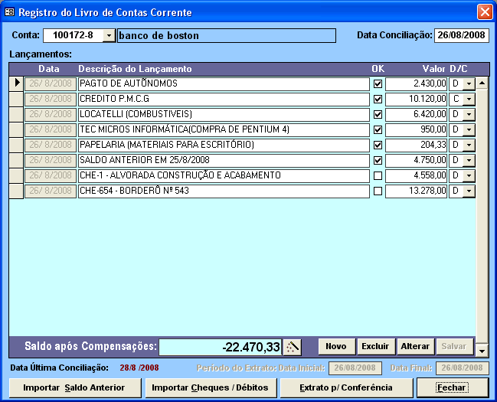Check OK for CHE-654 BORDERÔ entry
Screen dimensions: 497x402
click(x=378, y=191)
